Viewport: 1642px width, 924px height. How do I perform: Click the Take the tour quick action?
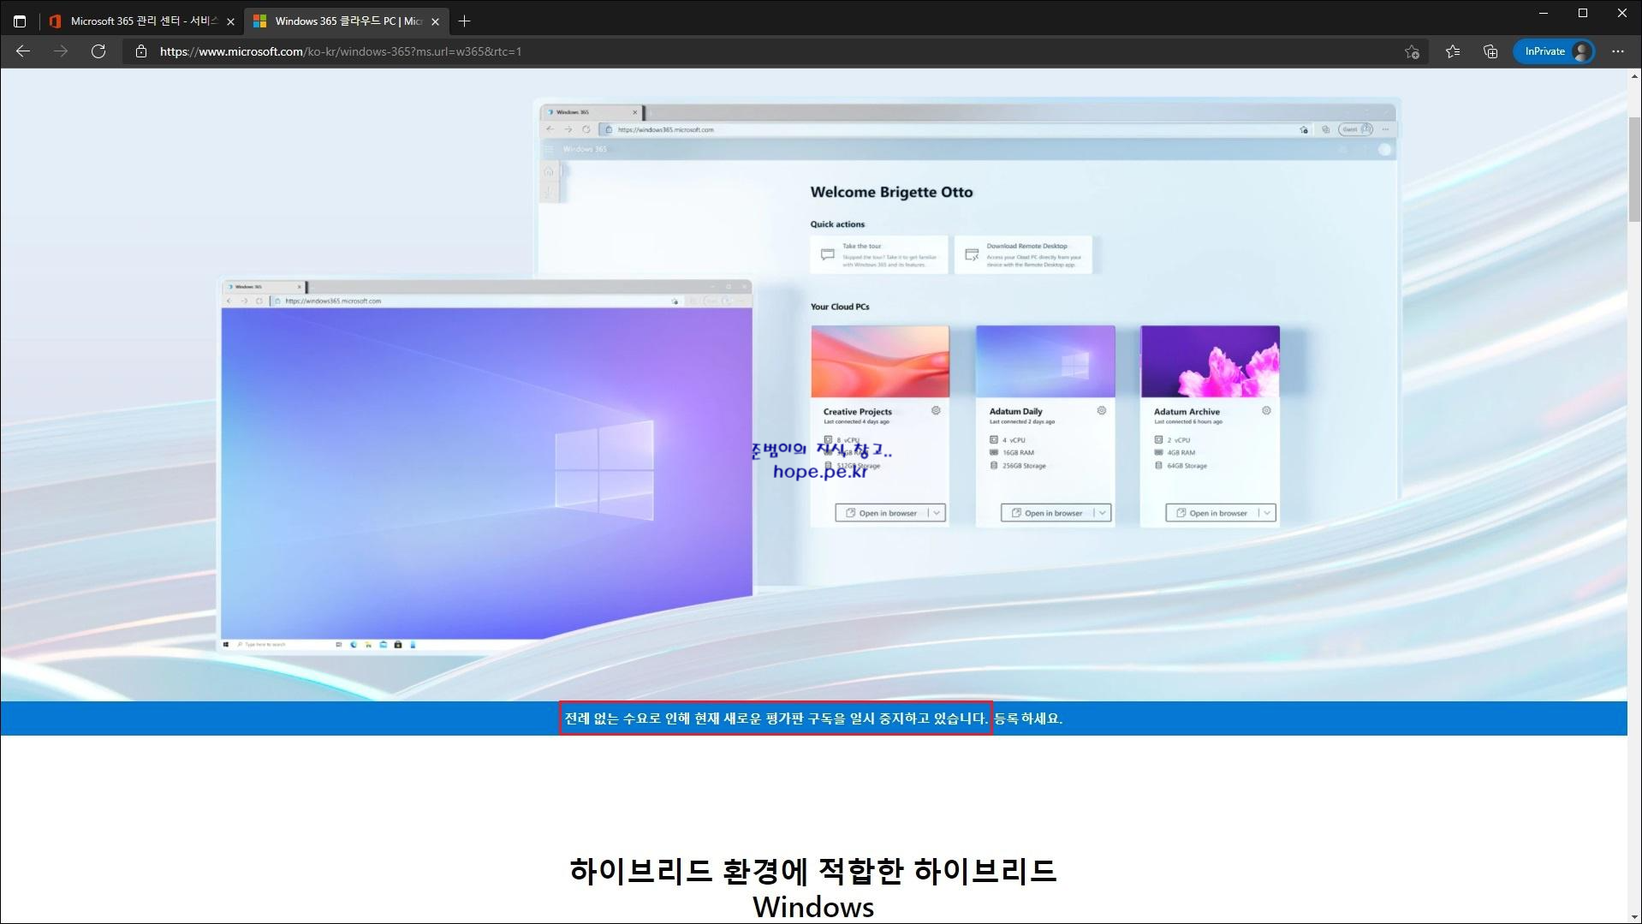879,255
